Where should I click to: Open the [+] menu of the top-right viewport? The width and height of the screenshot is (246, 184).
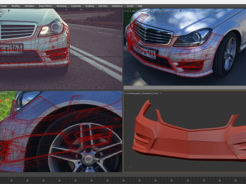[126, 11]
